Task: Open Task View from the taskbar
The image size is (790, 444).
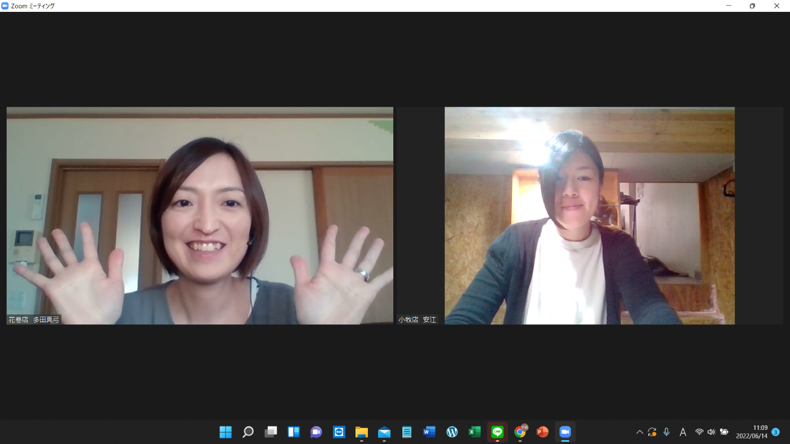Action: [271, 432]
